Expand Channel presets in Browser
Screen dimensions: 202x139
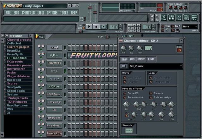19,40
